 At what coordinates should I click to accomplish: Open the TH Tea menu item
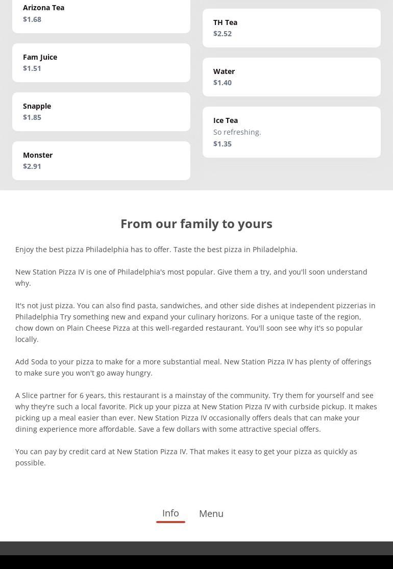pyautogui.click(x=291, y=28)
